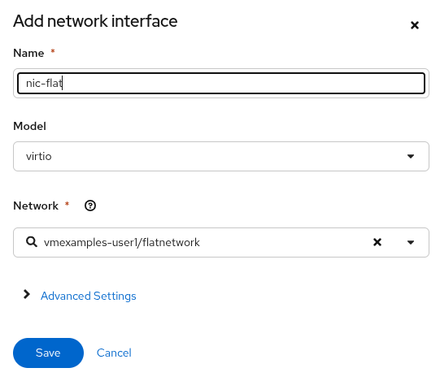Screen dimensions: 440x381
Task: Cancel adding the network interface
Action: click(114, 353)
